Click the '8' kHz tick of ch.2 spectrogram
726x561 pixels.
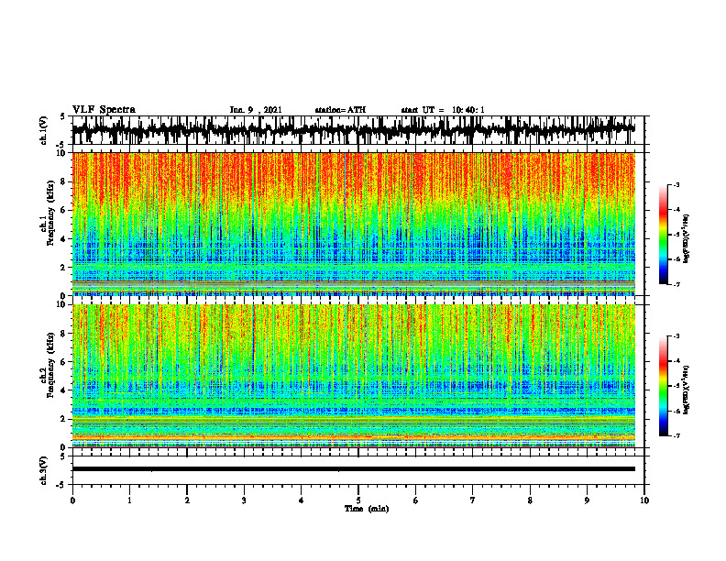64,334
